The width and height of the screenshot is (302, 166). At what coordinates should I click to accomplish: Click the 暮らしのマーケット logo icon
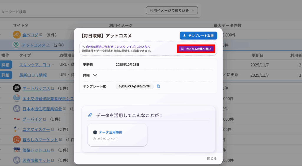(x=17, y=139)
